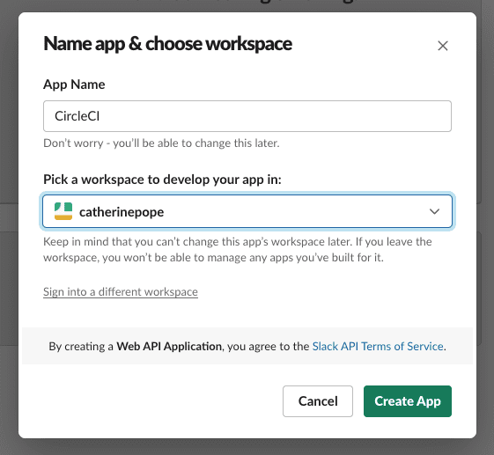This screenshot has width=494, height=455.
Task: Click the 'App Name' label
Action: [x=74, y=84]
